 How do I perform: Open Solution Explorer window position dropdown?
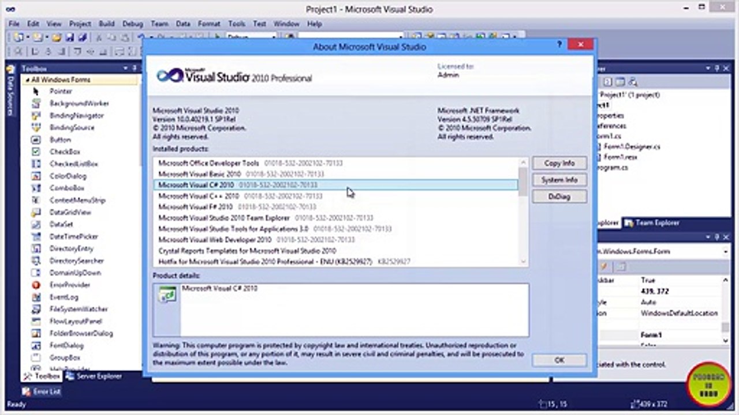click(x=709, y=68)
